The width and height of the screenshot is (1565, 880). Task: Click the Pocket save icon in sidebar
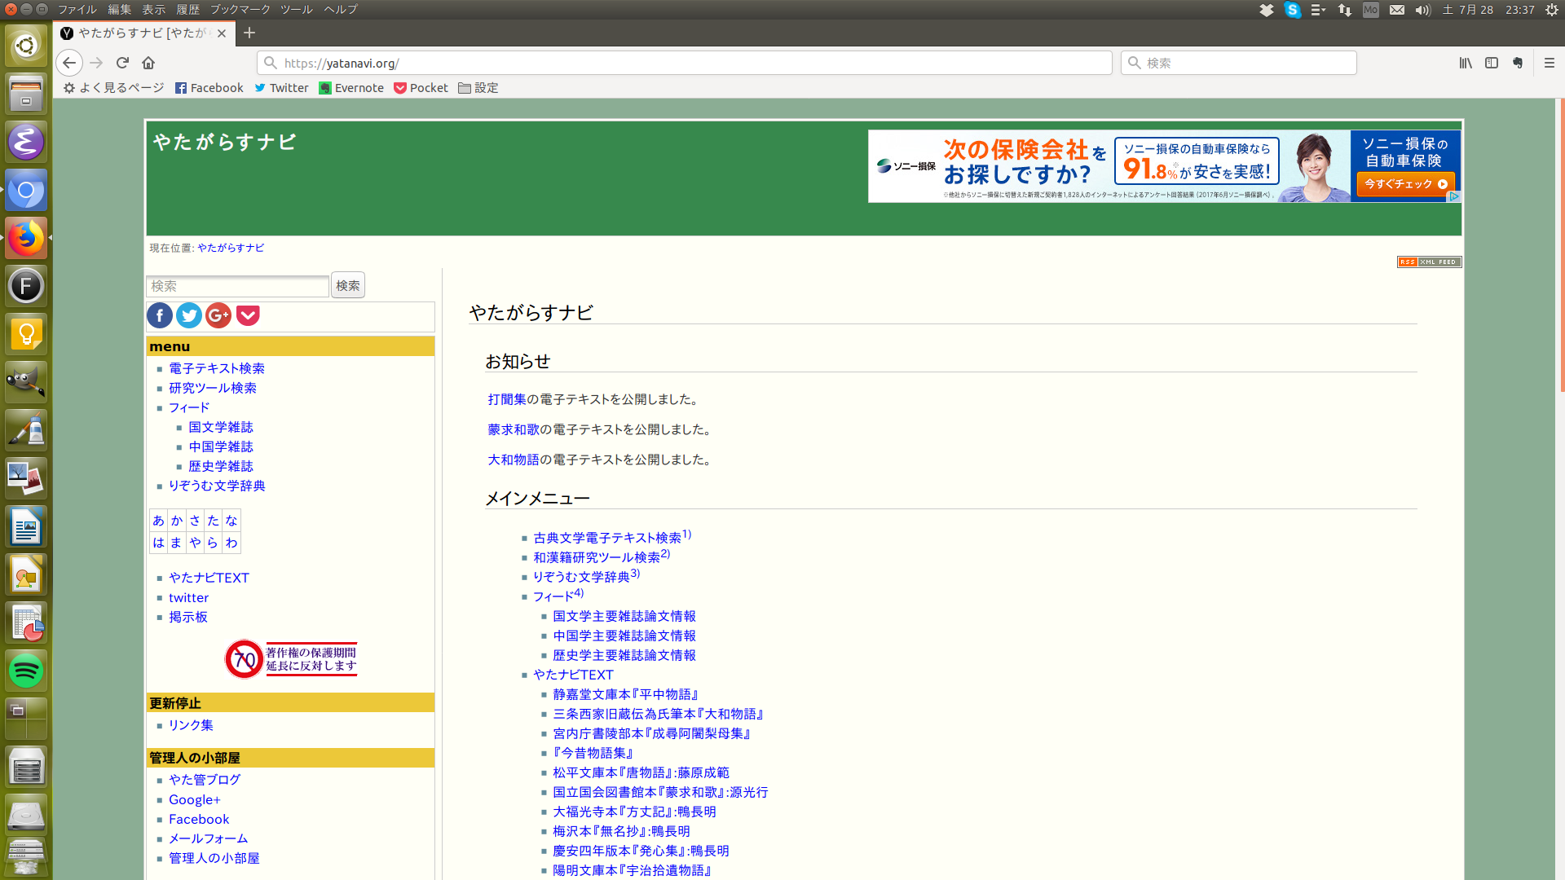pyautogui.click(x=248, y=315)
